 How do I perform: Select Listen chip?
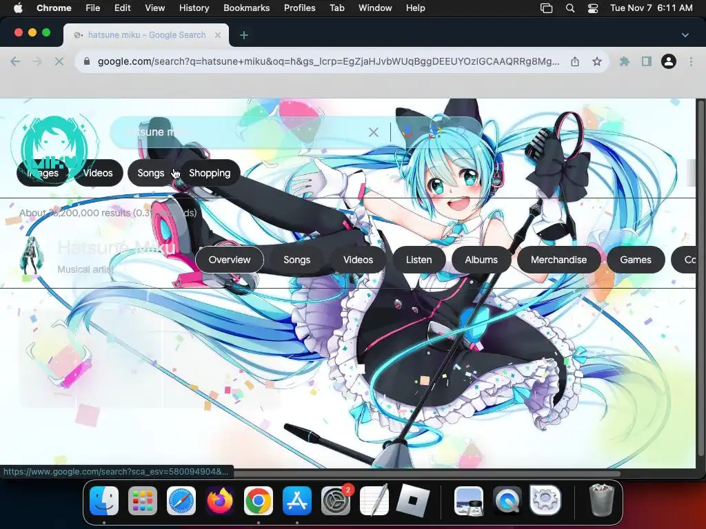[418, 260]
